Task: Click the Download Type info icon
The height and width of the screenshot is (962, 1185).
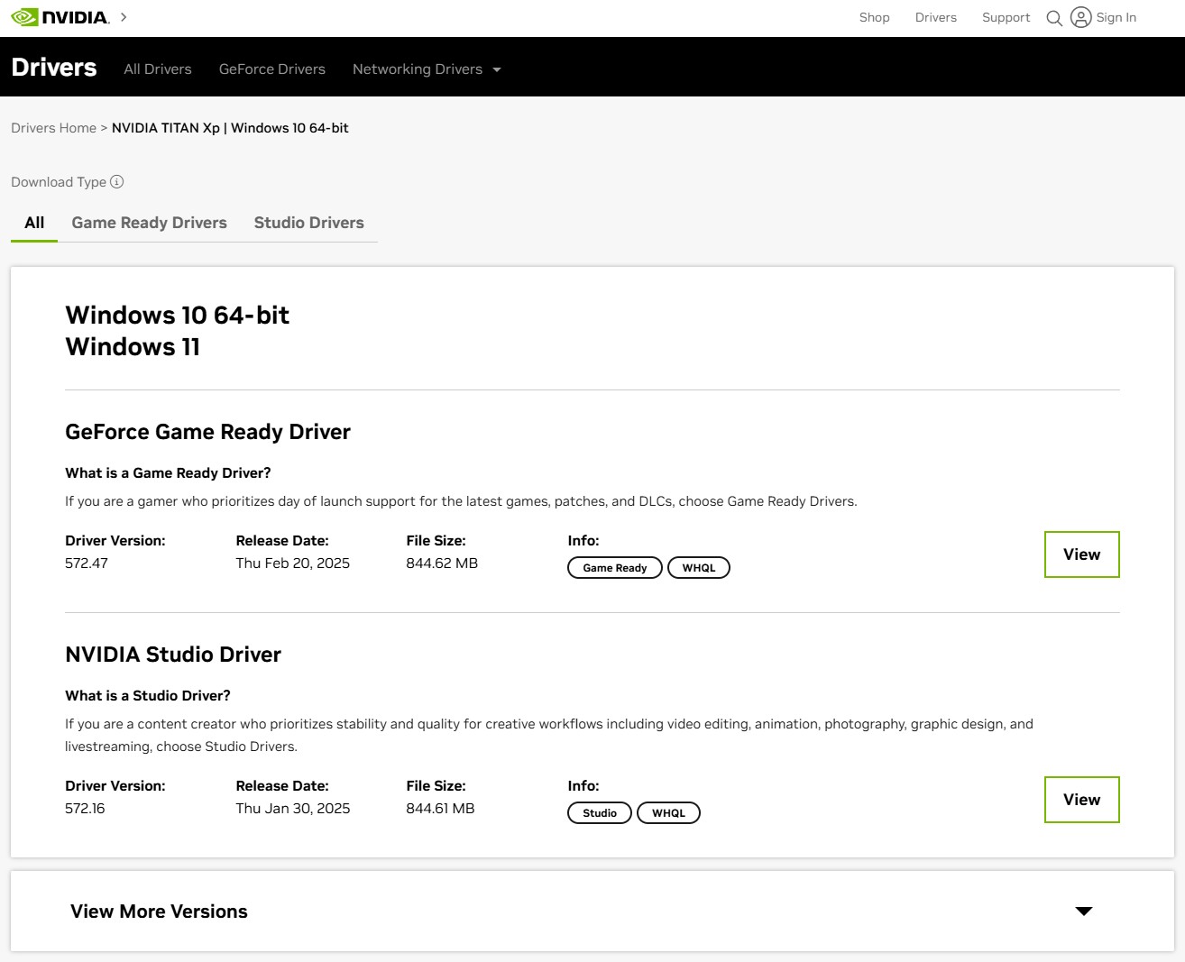Action: pyautogui.click(x=116, y=182)
